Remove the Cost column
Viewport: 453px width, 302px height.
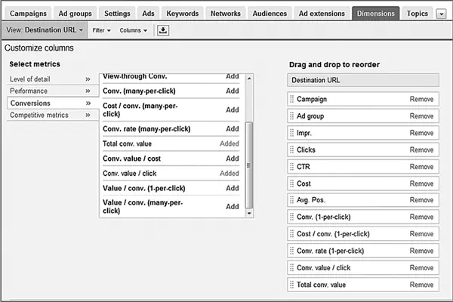pyautogui.click(x=421, y=183)
